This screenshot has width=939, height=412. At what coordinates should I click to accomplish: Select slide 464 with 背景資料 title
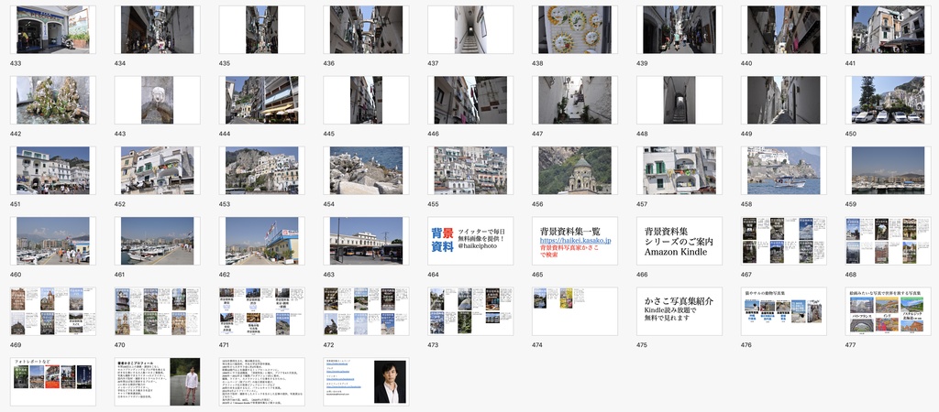[x=470, y=241]
